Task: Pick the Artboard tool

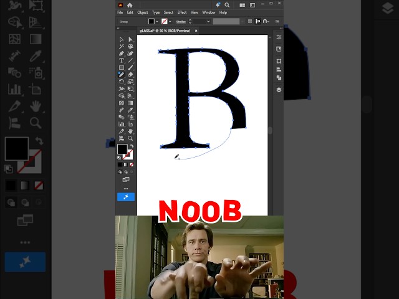Action: click(x=130, y=124)
